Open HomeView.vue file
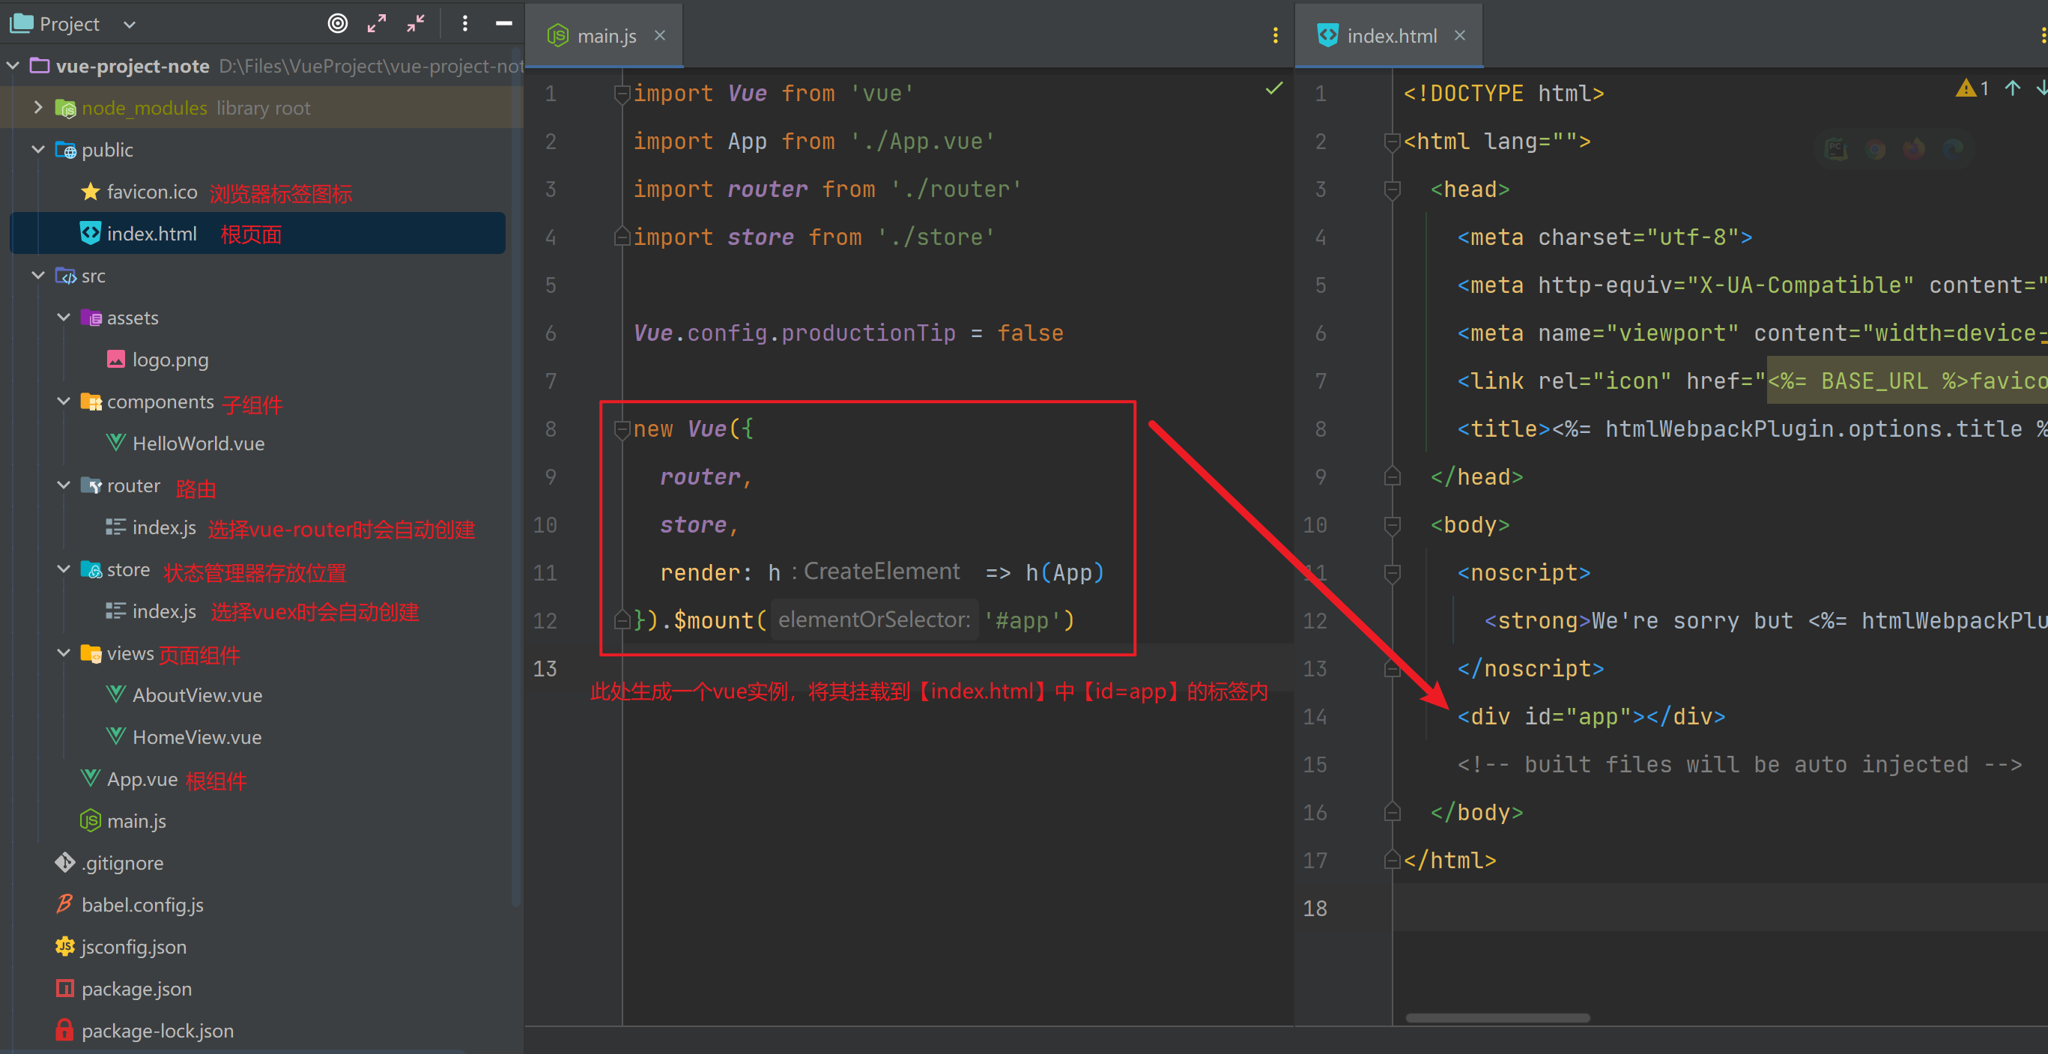The width and height of the screenshot is (2048, 1054). 196,738
